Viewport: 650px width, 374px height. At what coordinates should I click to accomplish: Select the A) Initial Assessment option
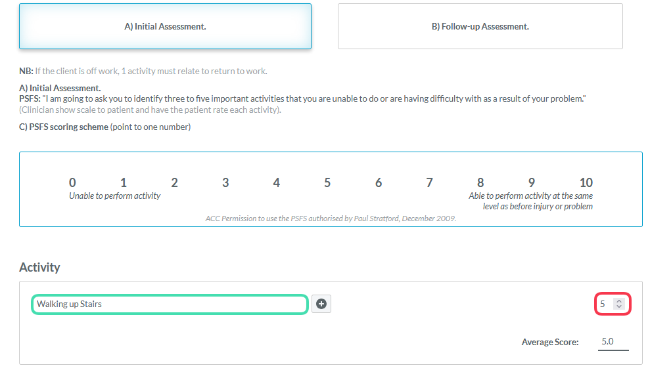pyautogui.click(x=165, y=26)
